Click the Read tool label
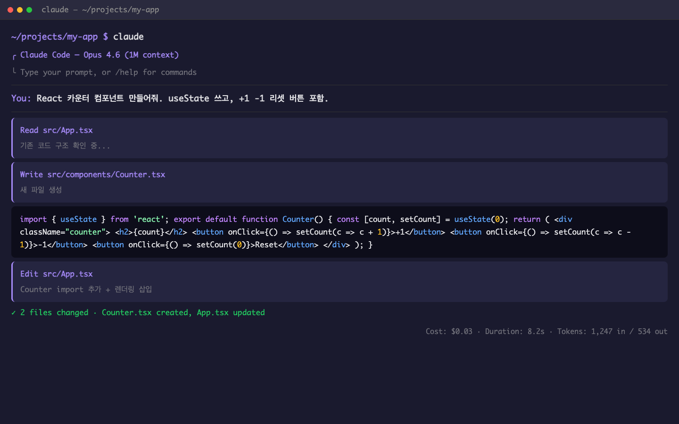 coord(29,130)
